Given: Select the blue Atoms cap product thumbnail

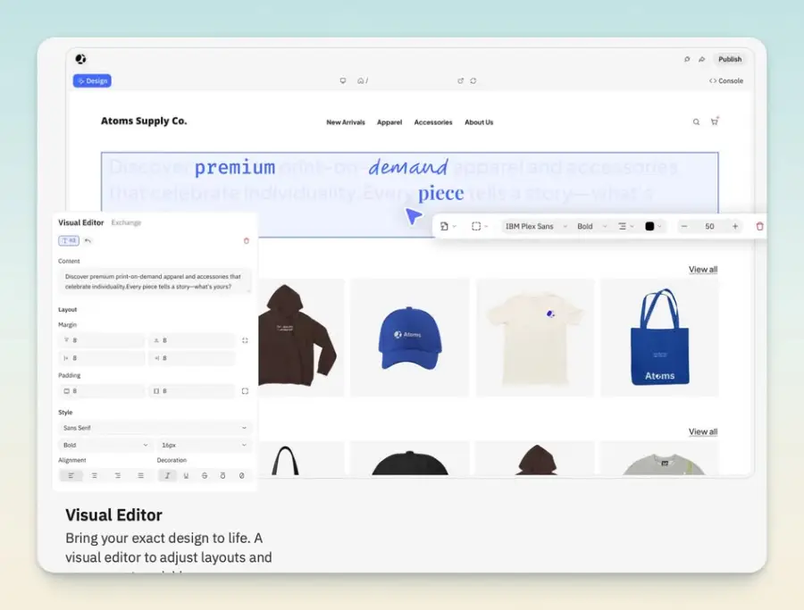Looking at the screenshot, I should pyautogui.click(x=409, y=338).
